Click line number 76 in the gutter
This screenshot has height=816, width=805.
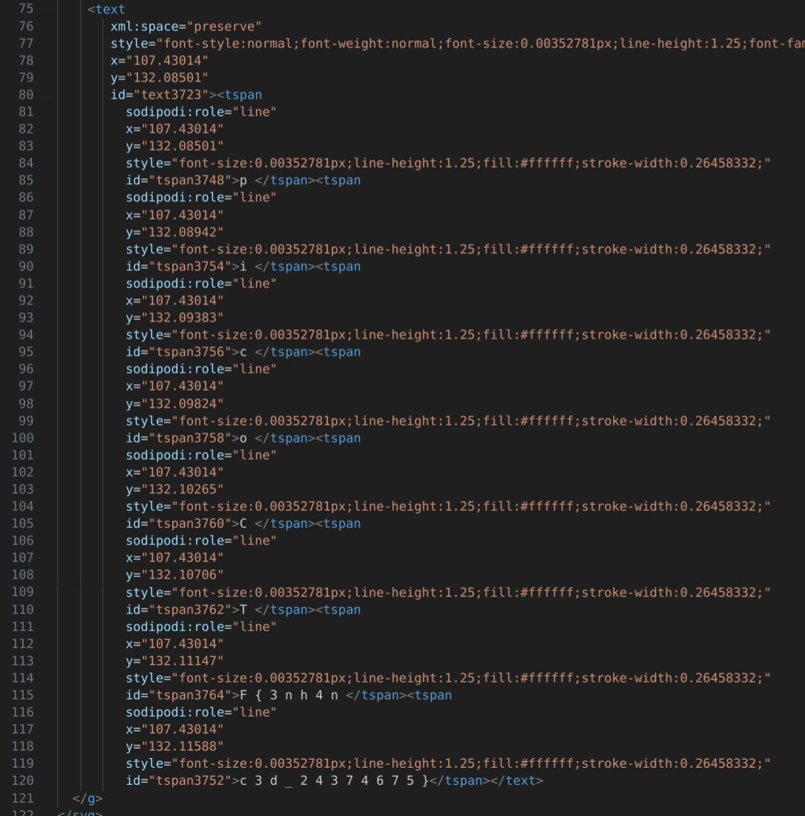26,27
